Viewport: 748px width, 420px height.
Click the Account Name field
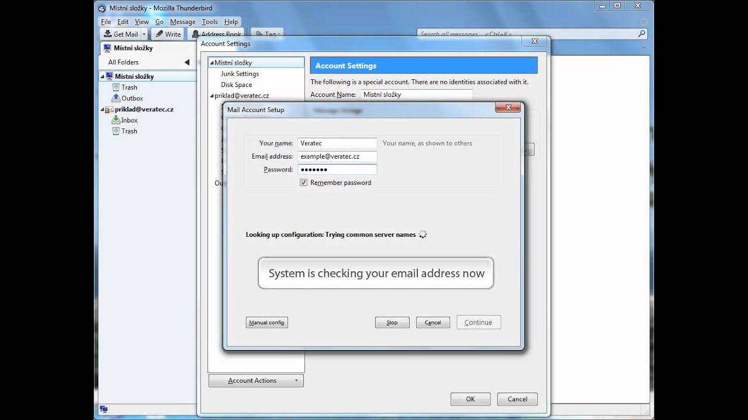[416, 94]
